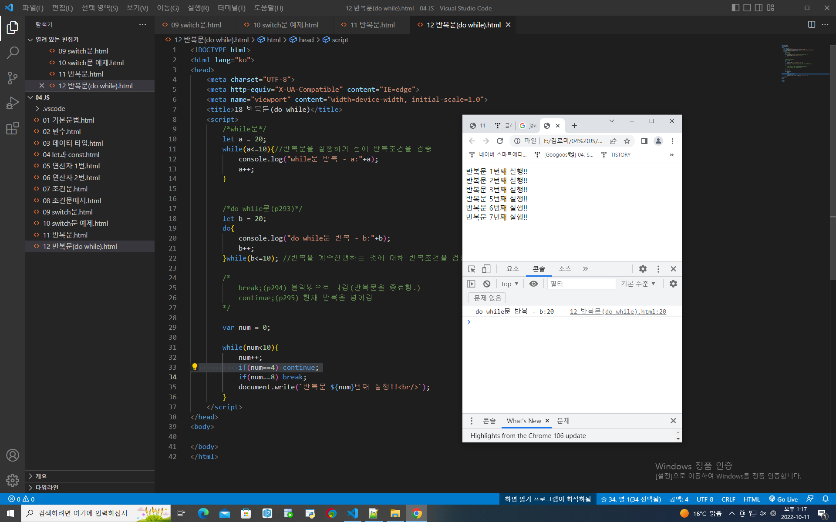Screen dimensions: 836x522
Task: Click the live expression eye icon
Action: [533, 284]
